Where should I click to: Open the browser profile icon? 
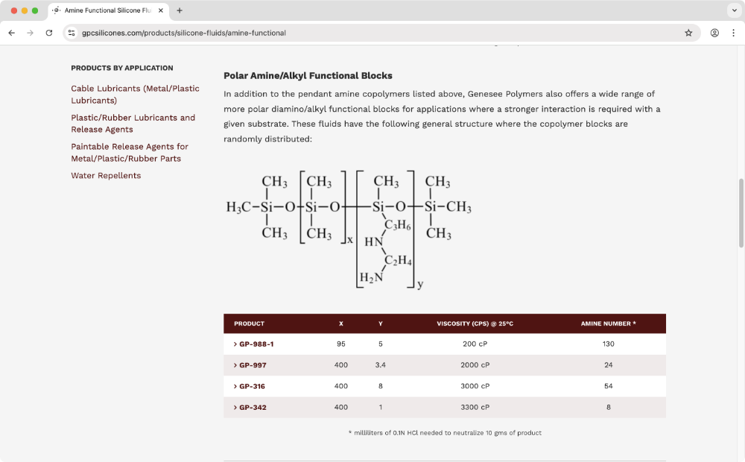coord(714,33)
